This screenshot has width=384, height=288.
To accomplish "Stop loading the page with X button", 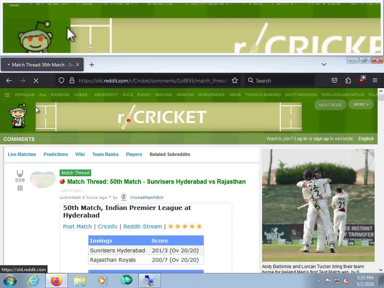I will [x=36, y=81].
